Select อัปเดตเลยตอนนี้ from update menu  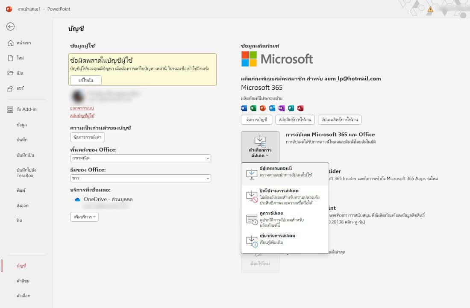[x=285, y=172]
